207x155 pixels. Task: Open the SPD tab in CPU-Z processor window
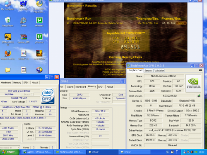pyautogui.click(x=26, y=83)
